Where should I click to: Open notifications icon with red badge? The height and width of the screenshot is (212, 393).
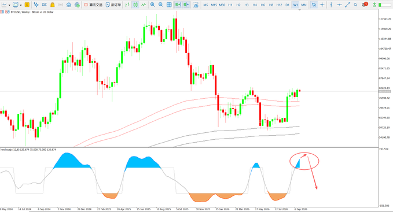365,4
